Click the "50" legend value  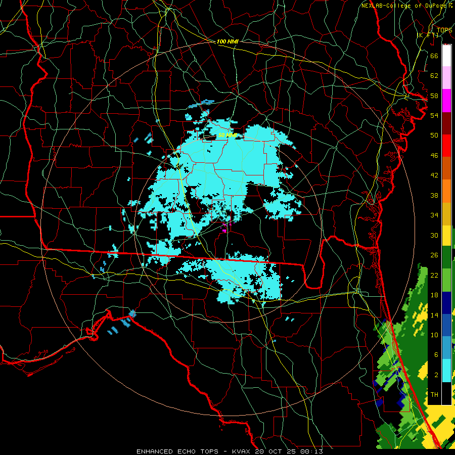(x=434, y=135)
